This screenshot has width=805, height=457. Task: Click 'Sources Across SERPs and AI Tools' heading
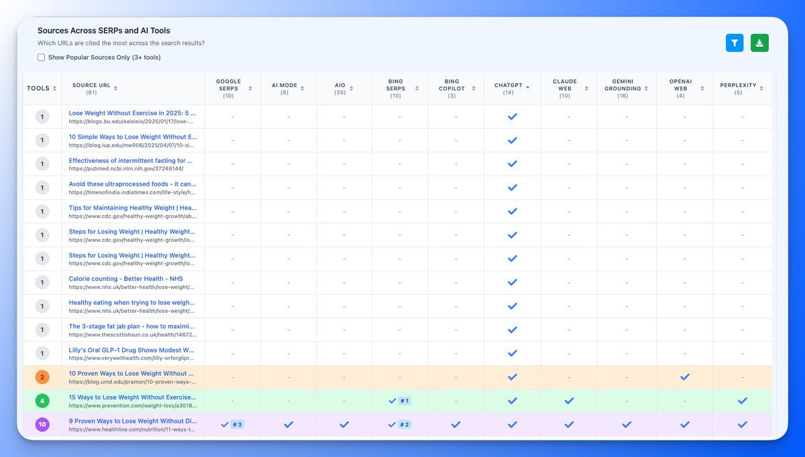pos(104,31)
